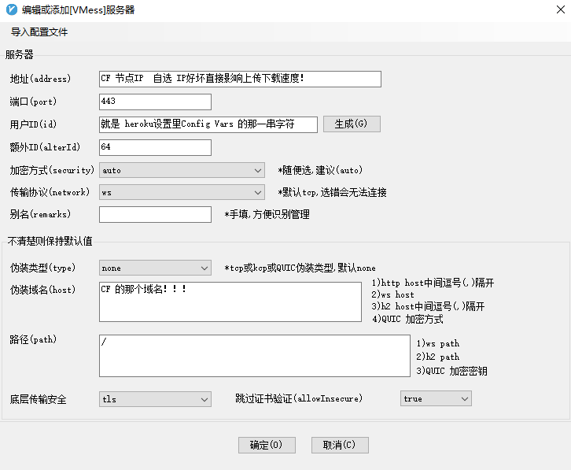Click the *tcp或kcp或QUIC伪装类型 hint text
The width and height of the screenshot is (571, 470).
point(300,268)
